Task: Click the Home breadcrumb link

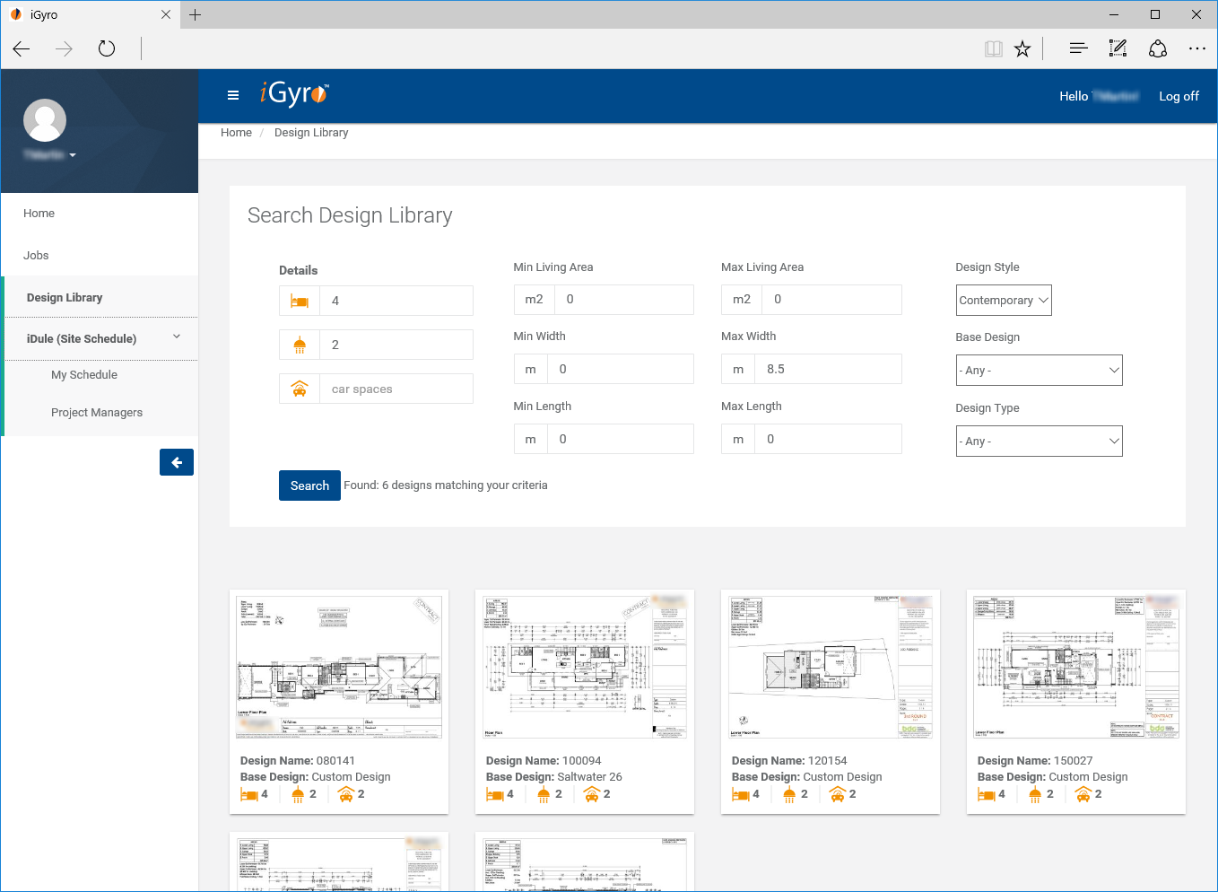Action: click(236, 133)
